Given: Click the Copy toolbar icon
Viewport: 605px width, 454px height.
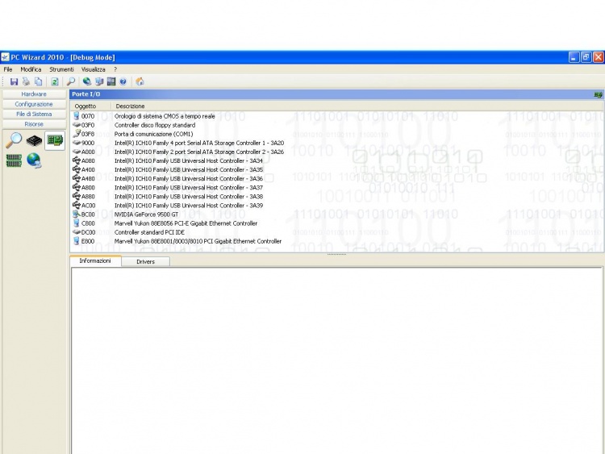Looking at the screenshot, I should [x=38, y=81].
